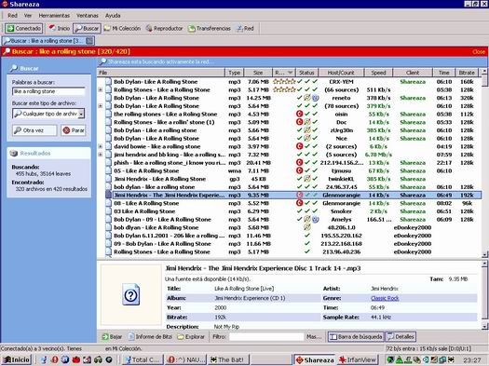This screenshot has width=489, height=366.
Task: Open the Inicio home view
Action: point(60,28)
